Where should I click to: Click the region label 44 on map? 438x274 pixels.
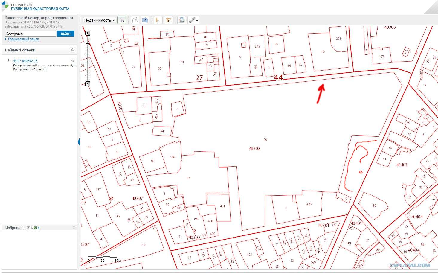tap(278, 77)
